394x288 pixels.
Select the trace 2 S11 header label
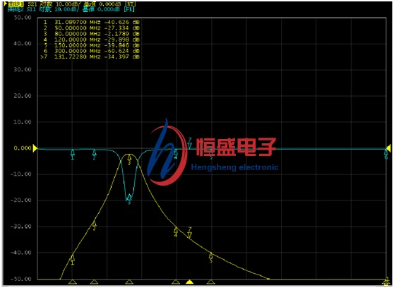point(71,9)
